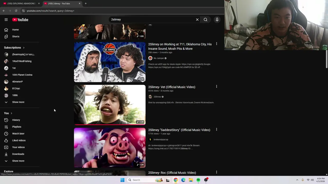Open the No Jumper interview thumbnail

(x=110, y=62)
